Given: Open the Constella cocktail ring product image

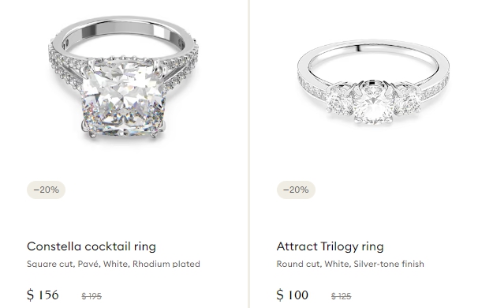Looking at the screenshot, I should click(x=124, y=77).
